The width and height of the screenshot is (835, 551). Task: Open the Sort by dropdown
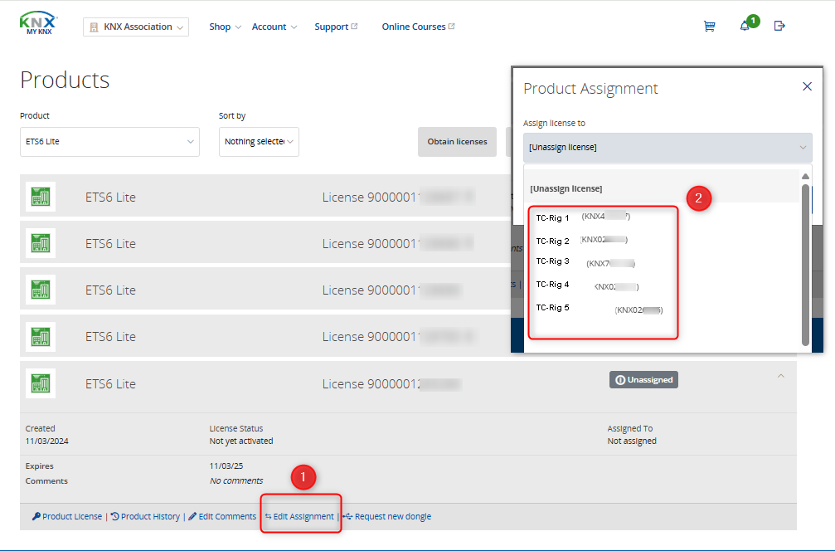(259, 142)
